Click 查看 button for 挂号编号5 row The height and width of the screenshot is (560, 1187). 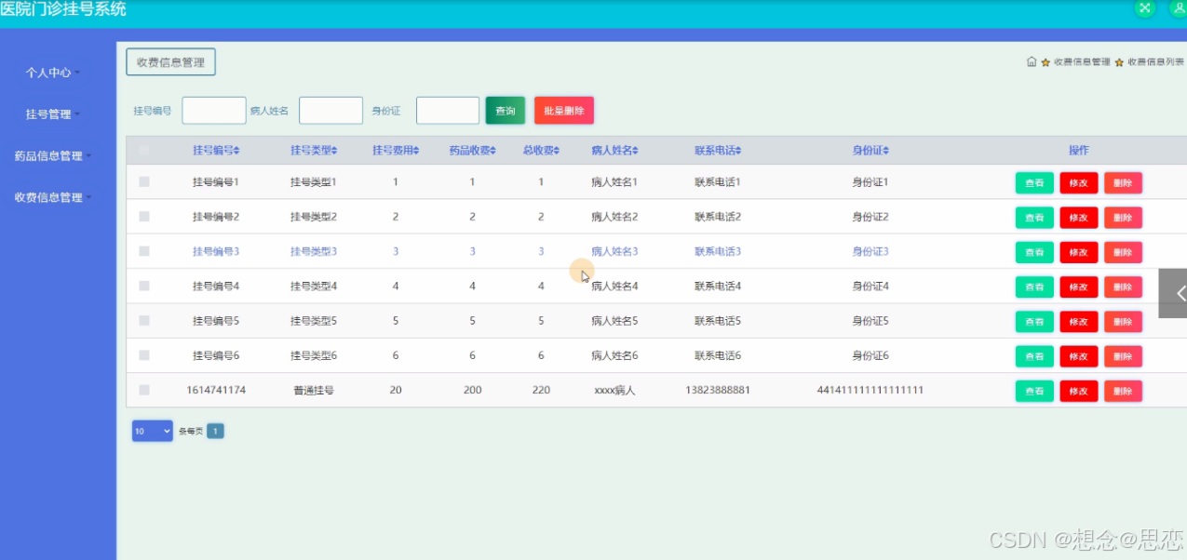1034,322
